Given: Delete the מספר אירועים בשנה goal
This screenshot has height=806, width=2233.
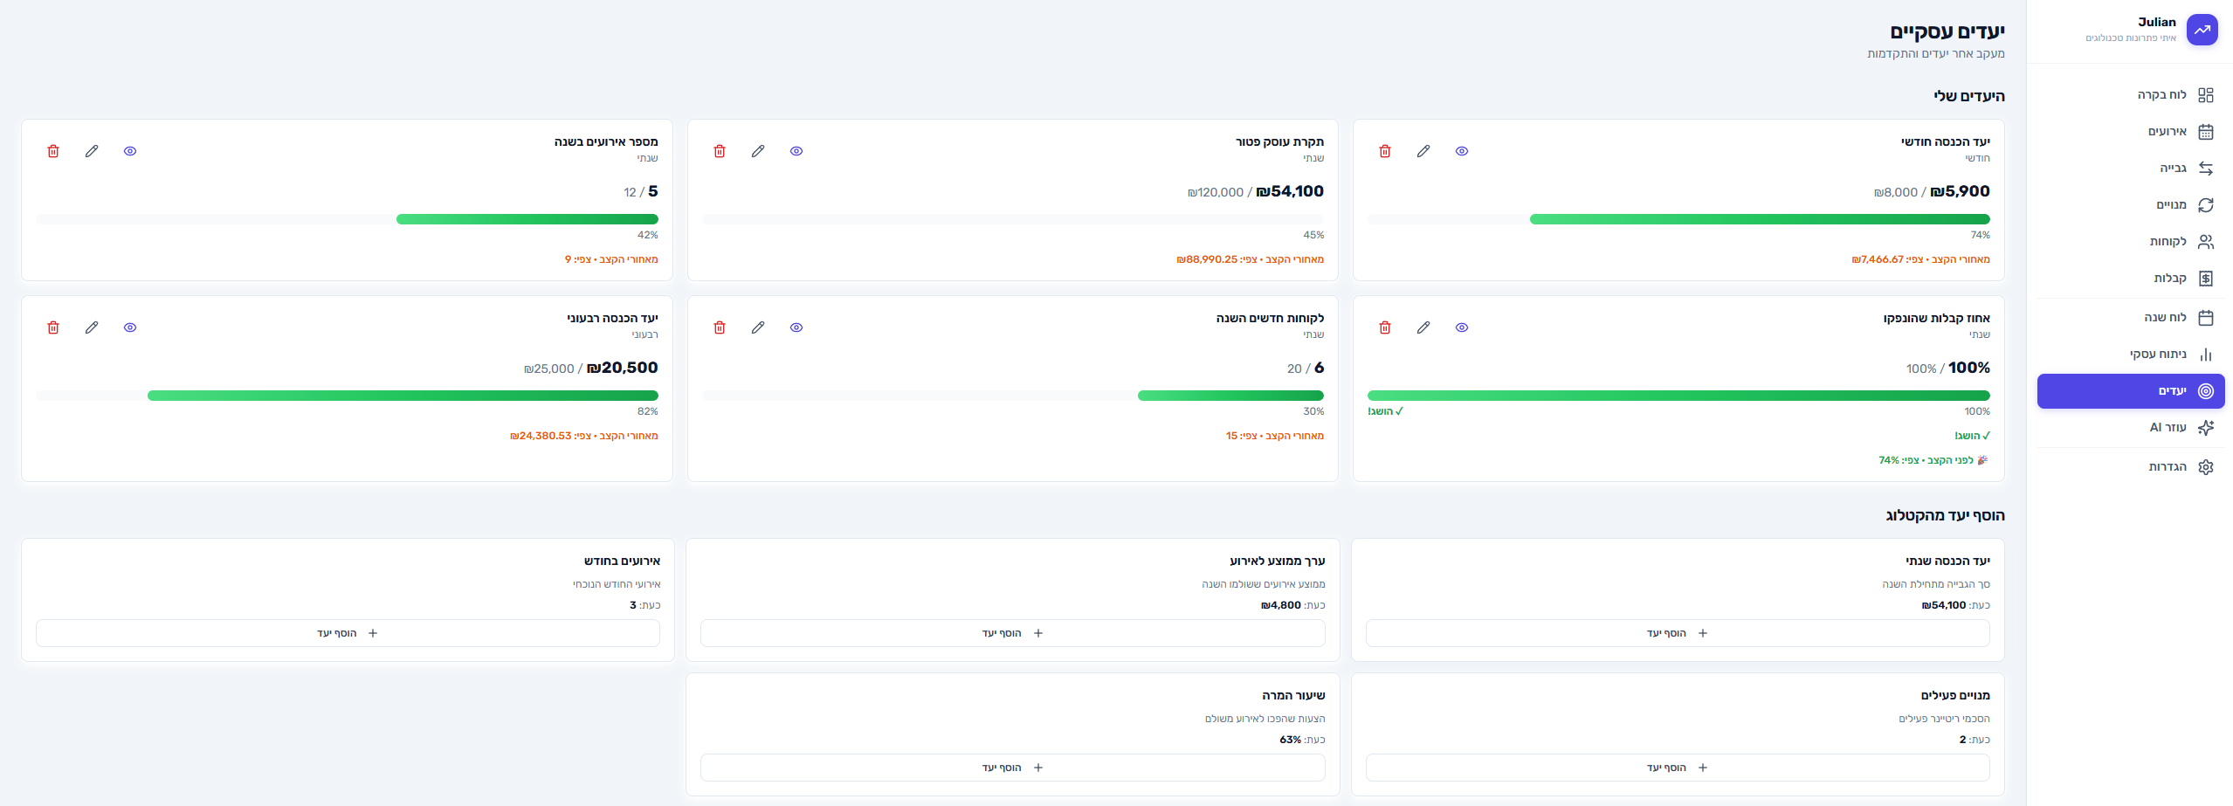Looking at the screenshot, I should point(53,151).
